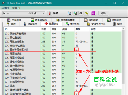Click the 退出 exit button

[103, 13]
